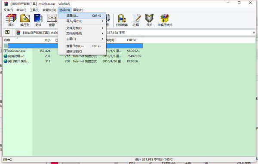Click the 测试 (Test) toolbar icon
Screen dimensions: 258x164
pyautogui.click(x=38, y=20)
